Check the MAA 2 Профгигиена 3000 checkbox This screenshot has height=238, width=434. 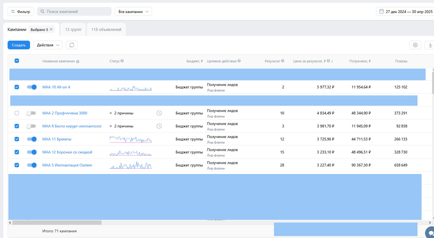pyautogui.click(x=17, y=113)
